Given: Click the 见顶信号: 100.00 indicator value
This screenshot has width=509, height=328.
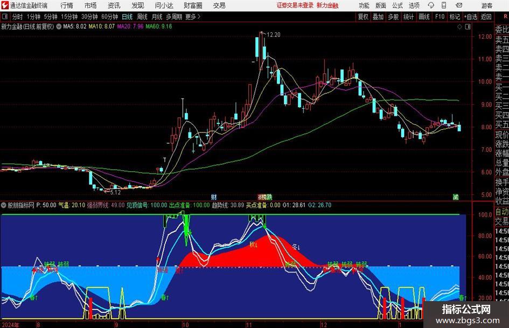Looking at the screenshot, I should (147, 205).
